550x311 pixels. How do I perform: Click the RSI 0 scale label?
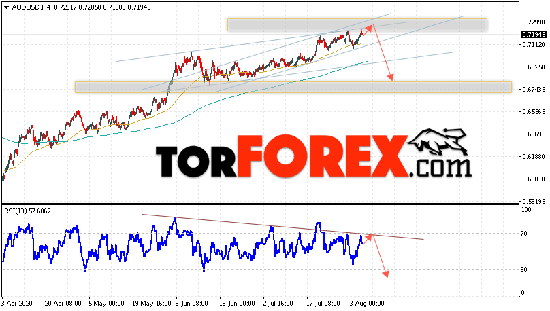click(x=523, y=293)
